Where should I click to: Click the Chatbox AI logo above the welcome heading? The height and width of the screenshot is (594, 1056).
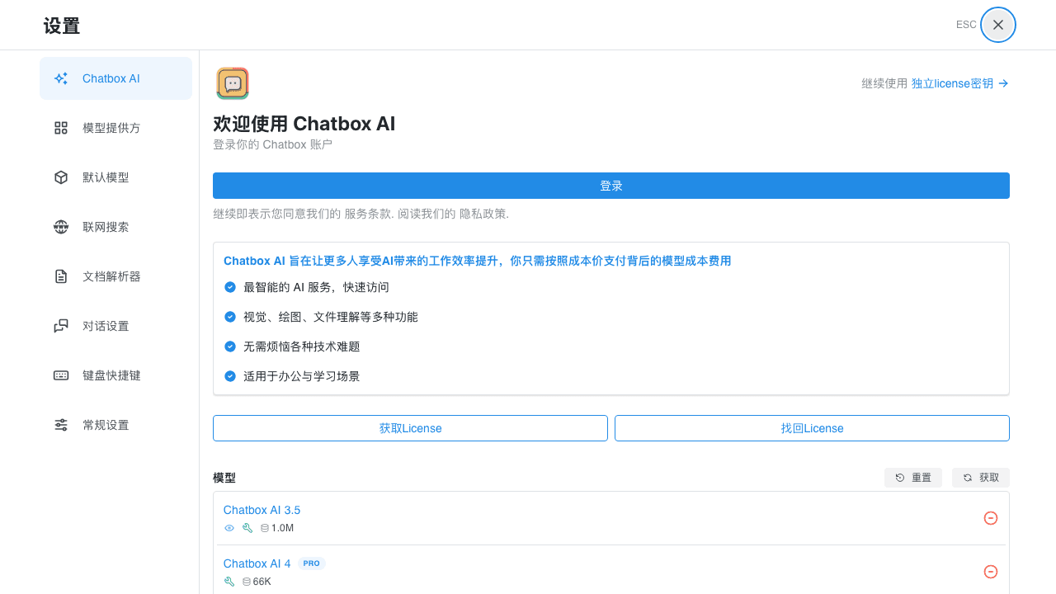coord(232,82)
